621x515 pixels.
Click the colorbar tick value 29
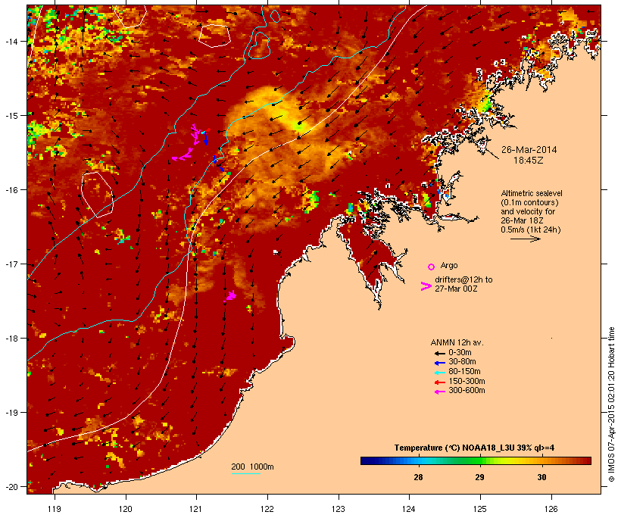(479, 477)
